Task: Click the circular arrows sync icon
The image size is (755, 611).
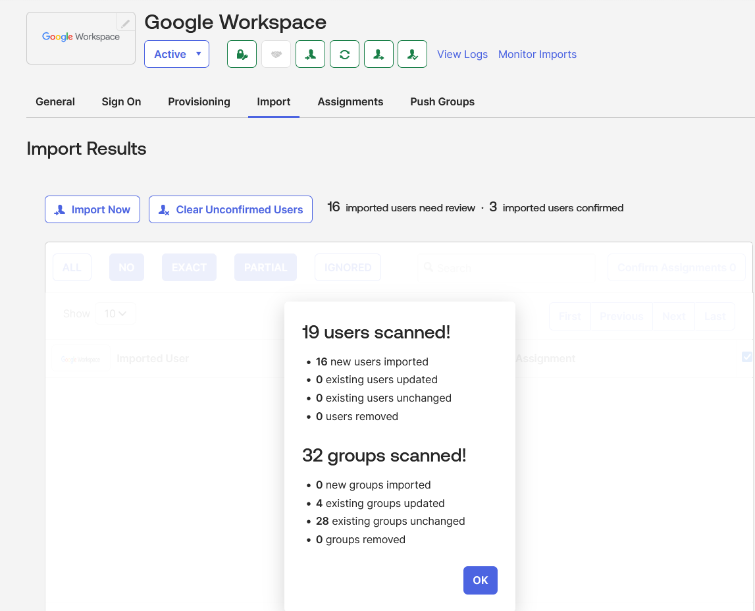Action: pyautogui.click(x=344, y=55)
